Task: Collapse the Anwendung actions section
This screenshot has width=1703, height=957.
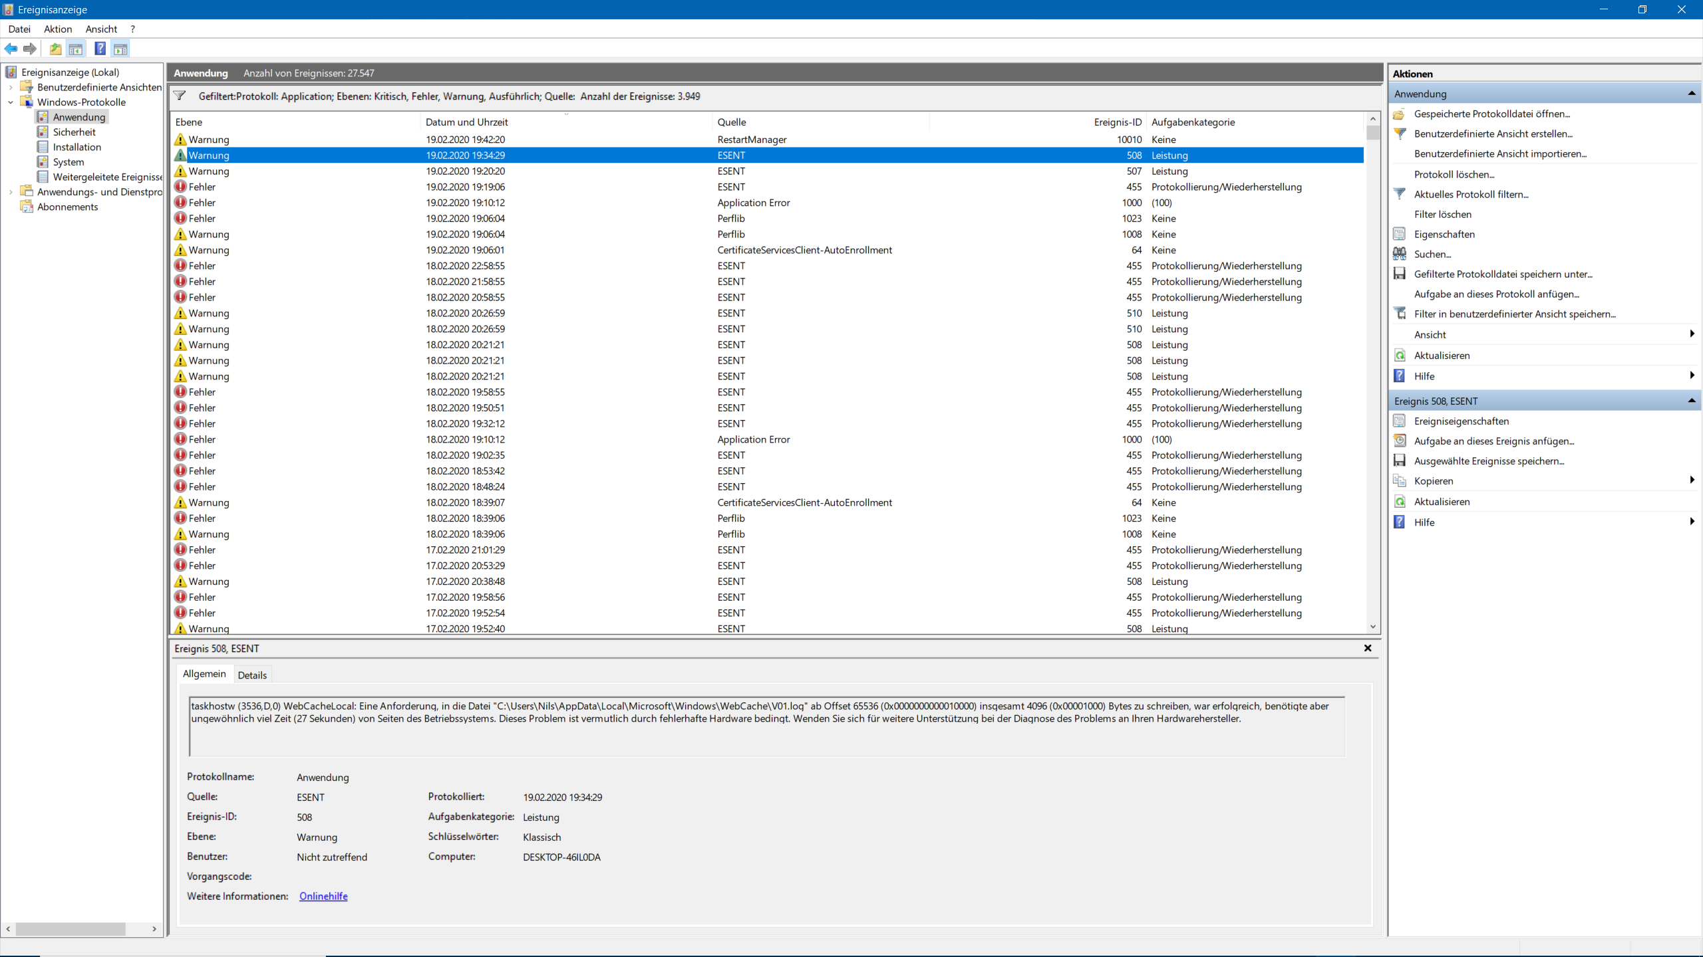Action: click(1691, 94)
